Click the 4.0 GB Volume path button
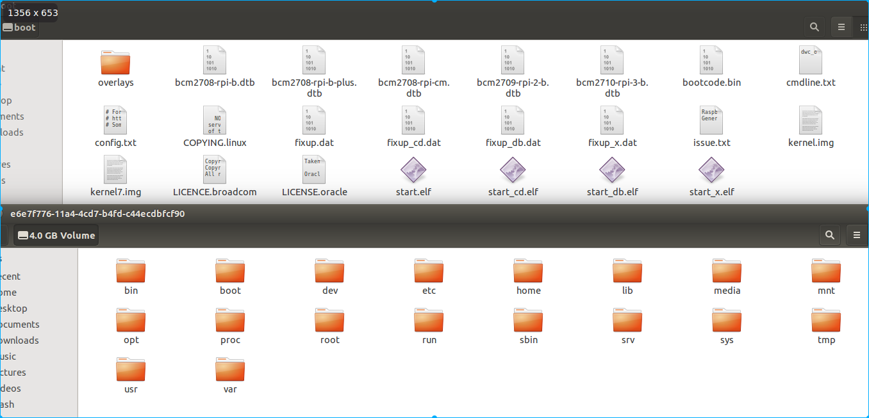869x418 pixels. pos(55,235)
